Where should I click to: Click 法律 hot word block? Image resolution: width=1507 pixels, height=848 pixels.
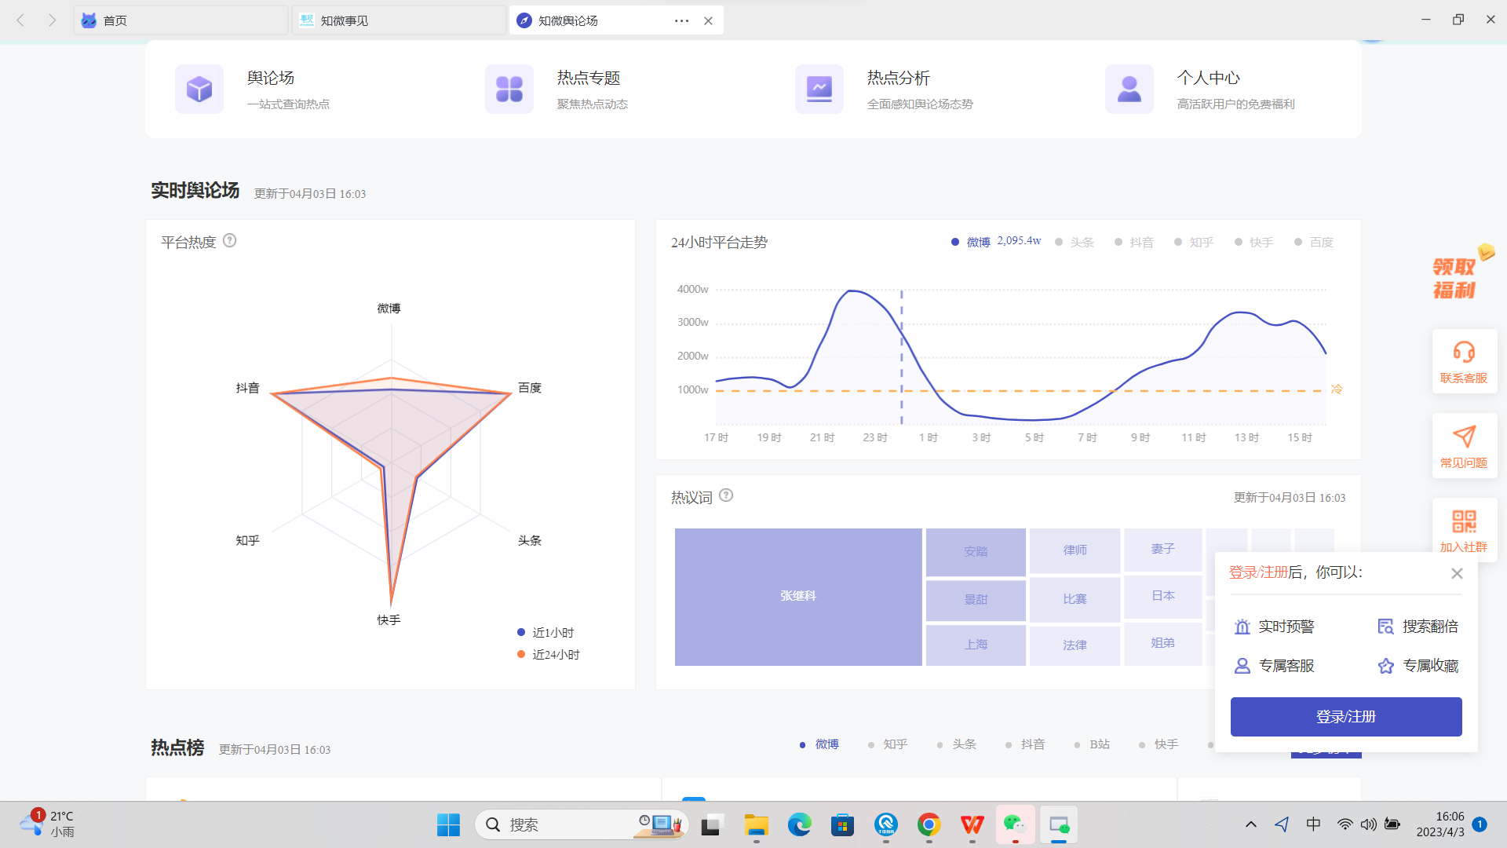click(1075, 646)
